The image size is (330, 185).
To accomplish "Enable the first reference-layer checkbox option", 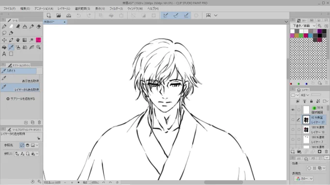I will click(22, 145).
